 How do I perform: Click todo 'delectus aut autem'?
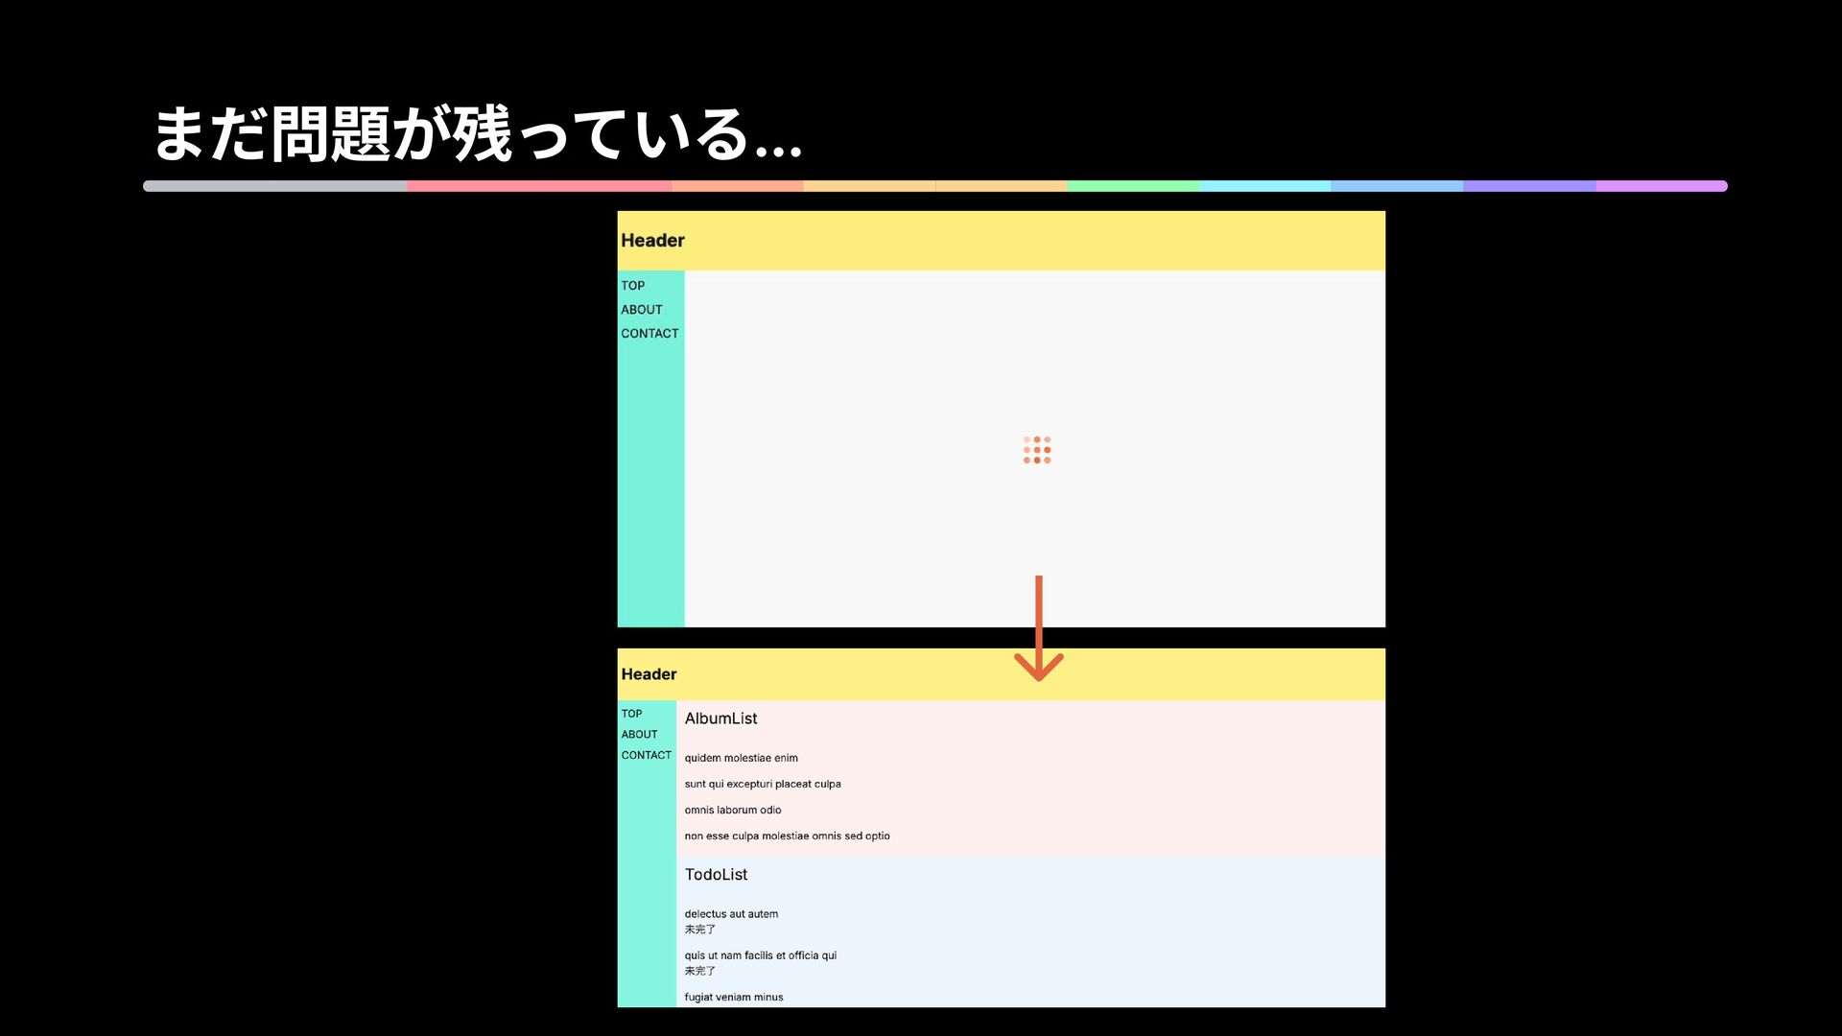(x=731, y=914)
